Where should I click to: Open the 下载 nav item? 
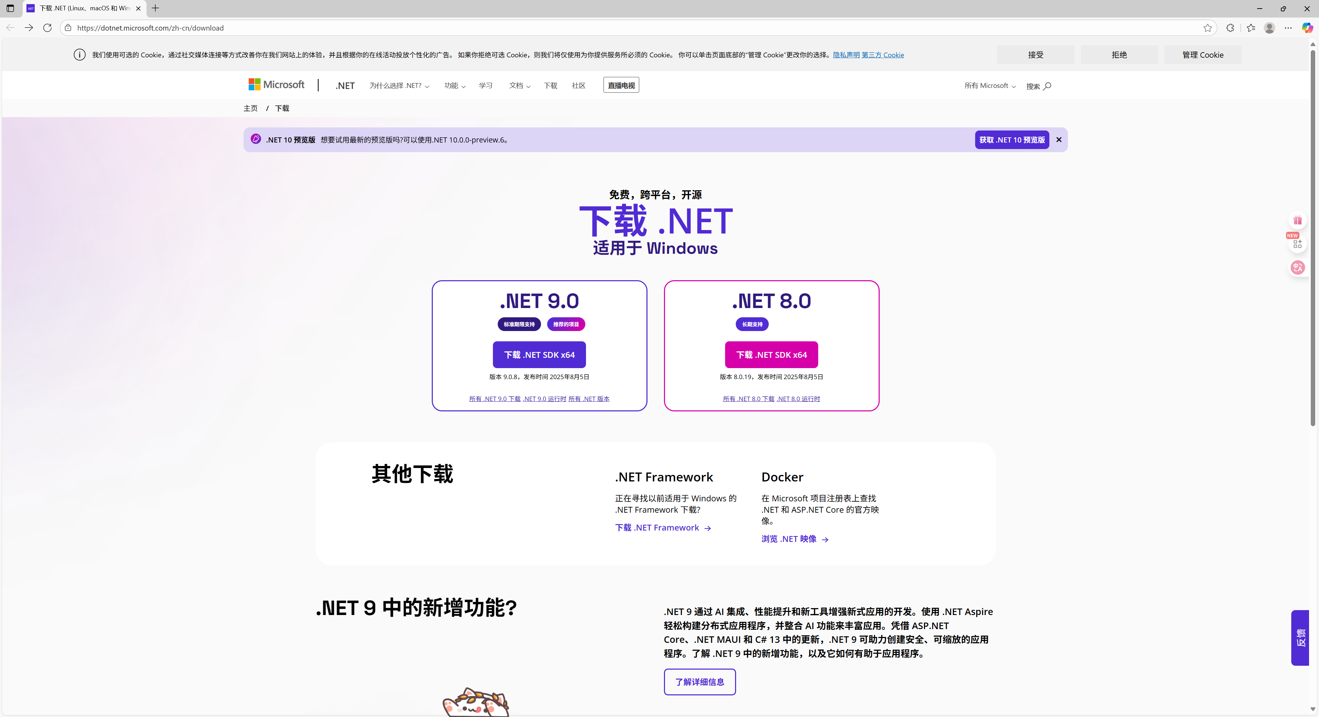550,86
